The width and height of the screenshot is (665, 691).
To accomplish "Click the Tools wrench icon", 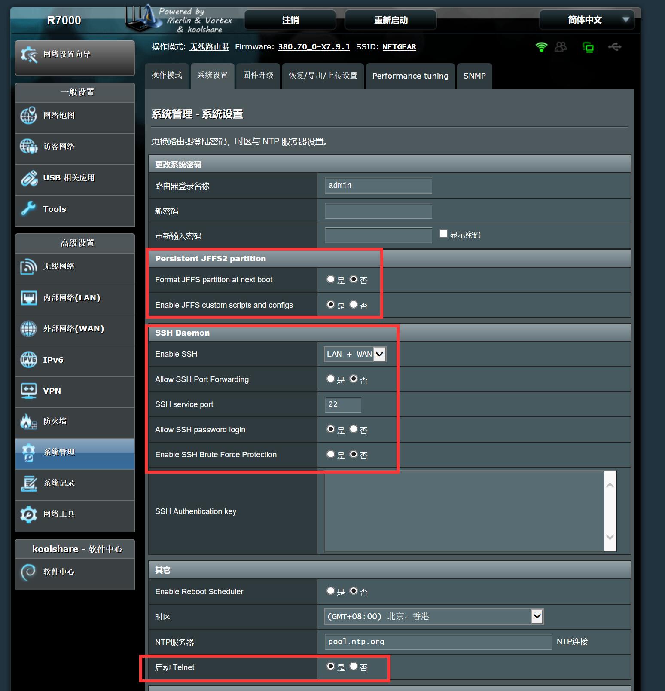I will pyautogui.click(x=29, y=209).
